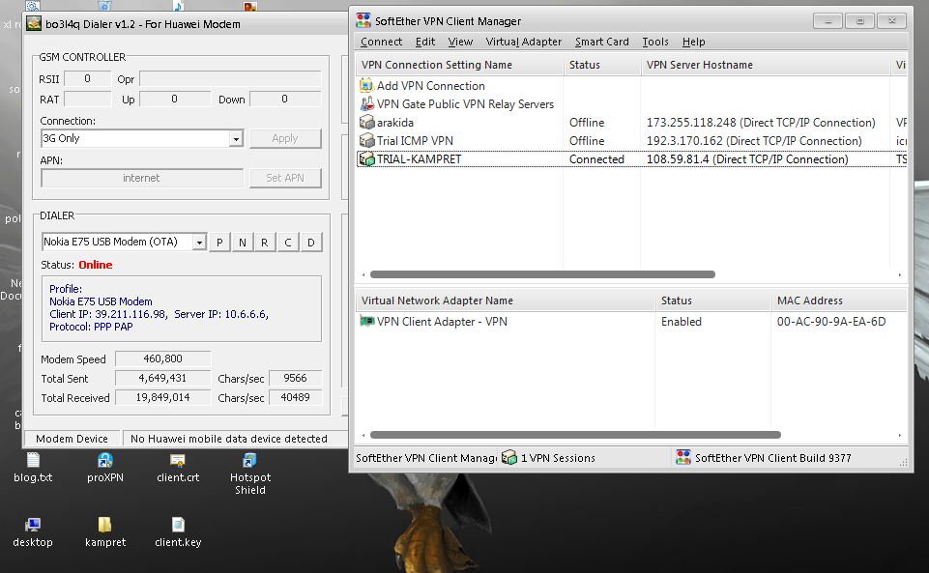Image resolution: width=929 pixels, height=573 pixels.
Task: Click hostname 108.59.81.4 (Direct TCP/IP Connection)
Action: tap(747, 159)
